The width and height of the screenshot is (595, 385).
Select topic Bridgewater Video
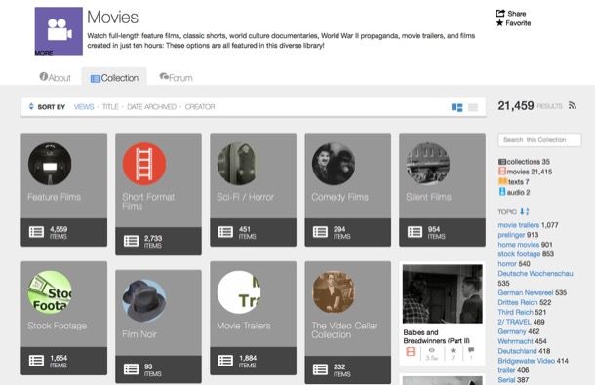[527, 361]
